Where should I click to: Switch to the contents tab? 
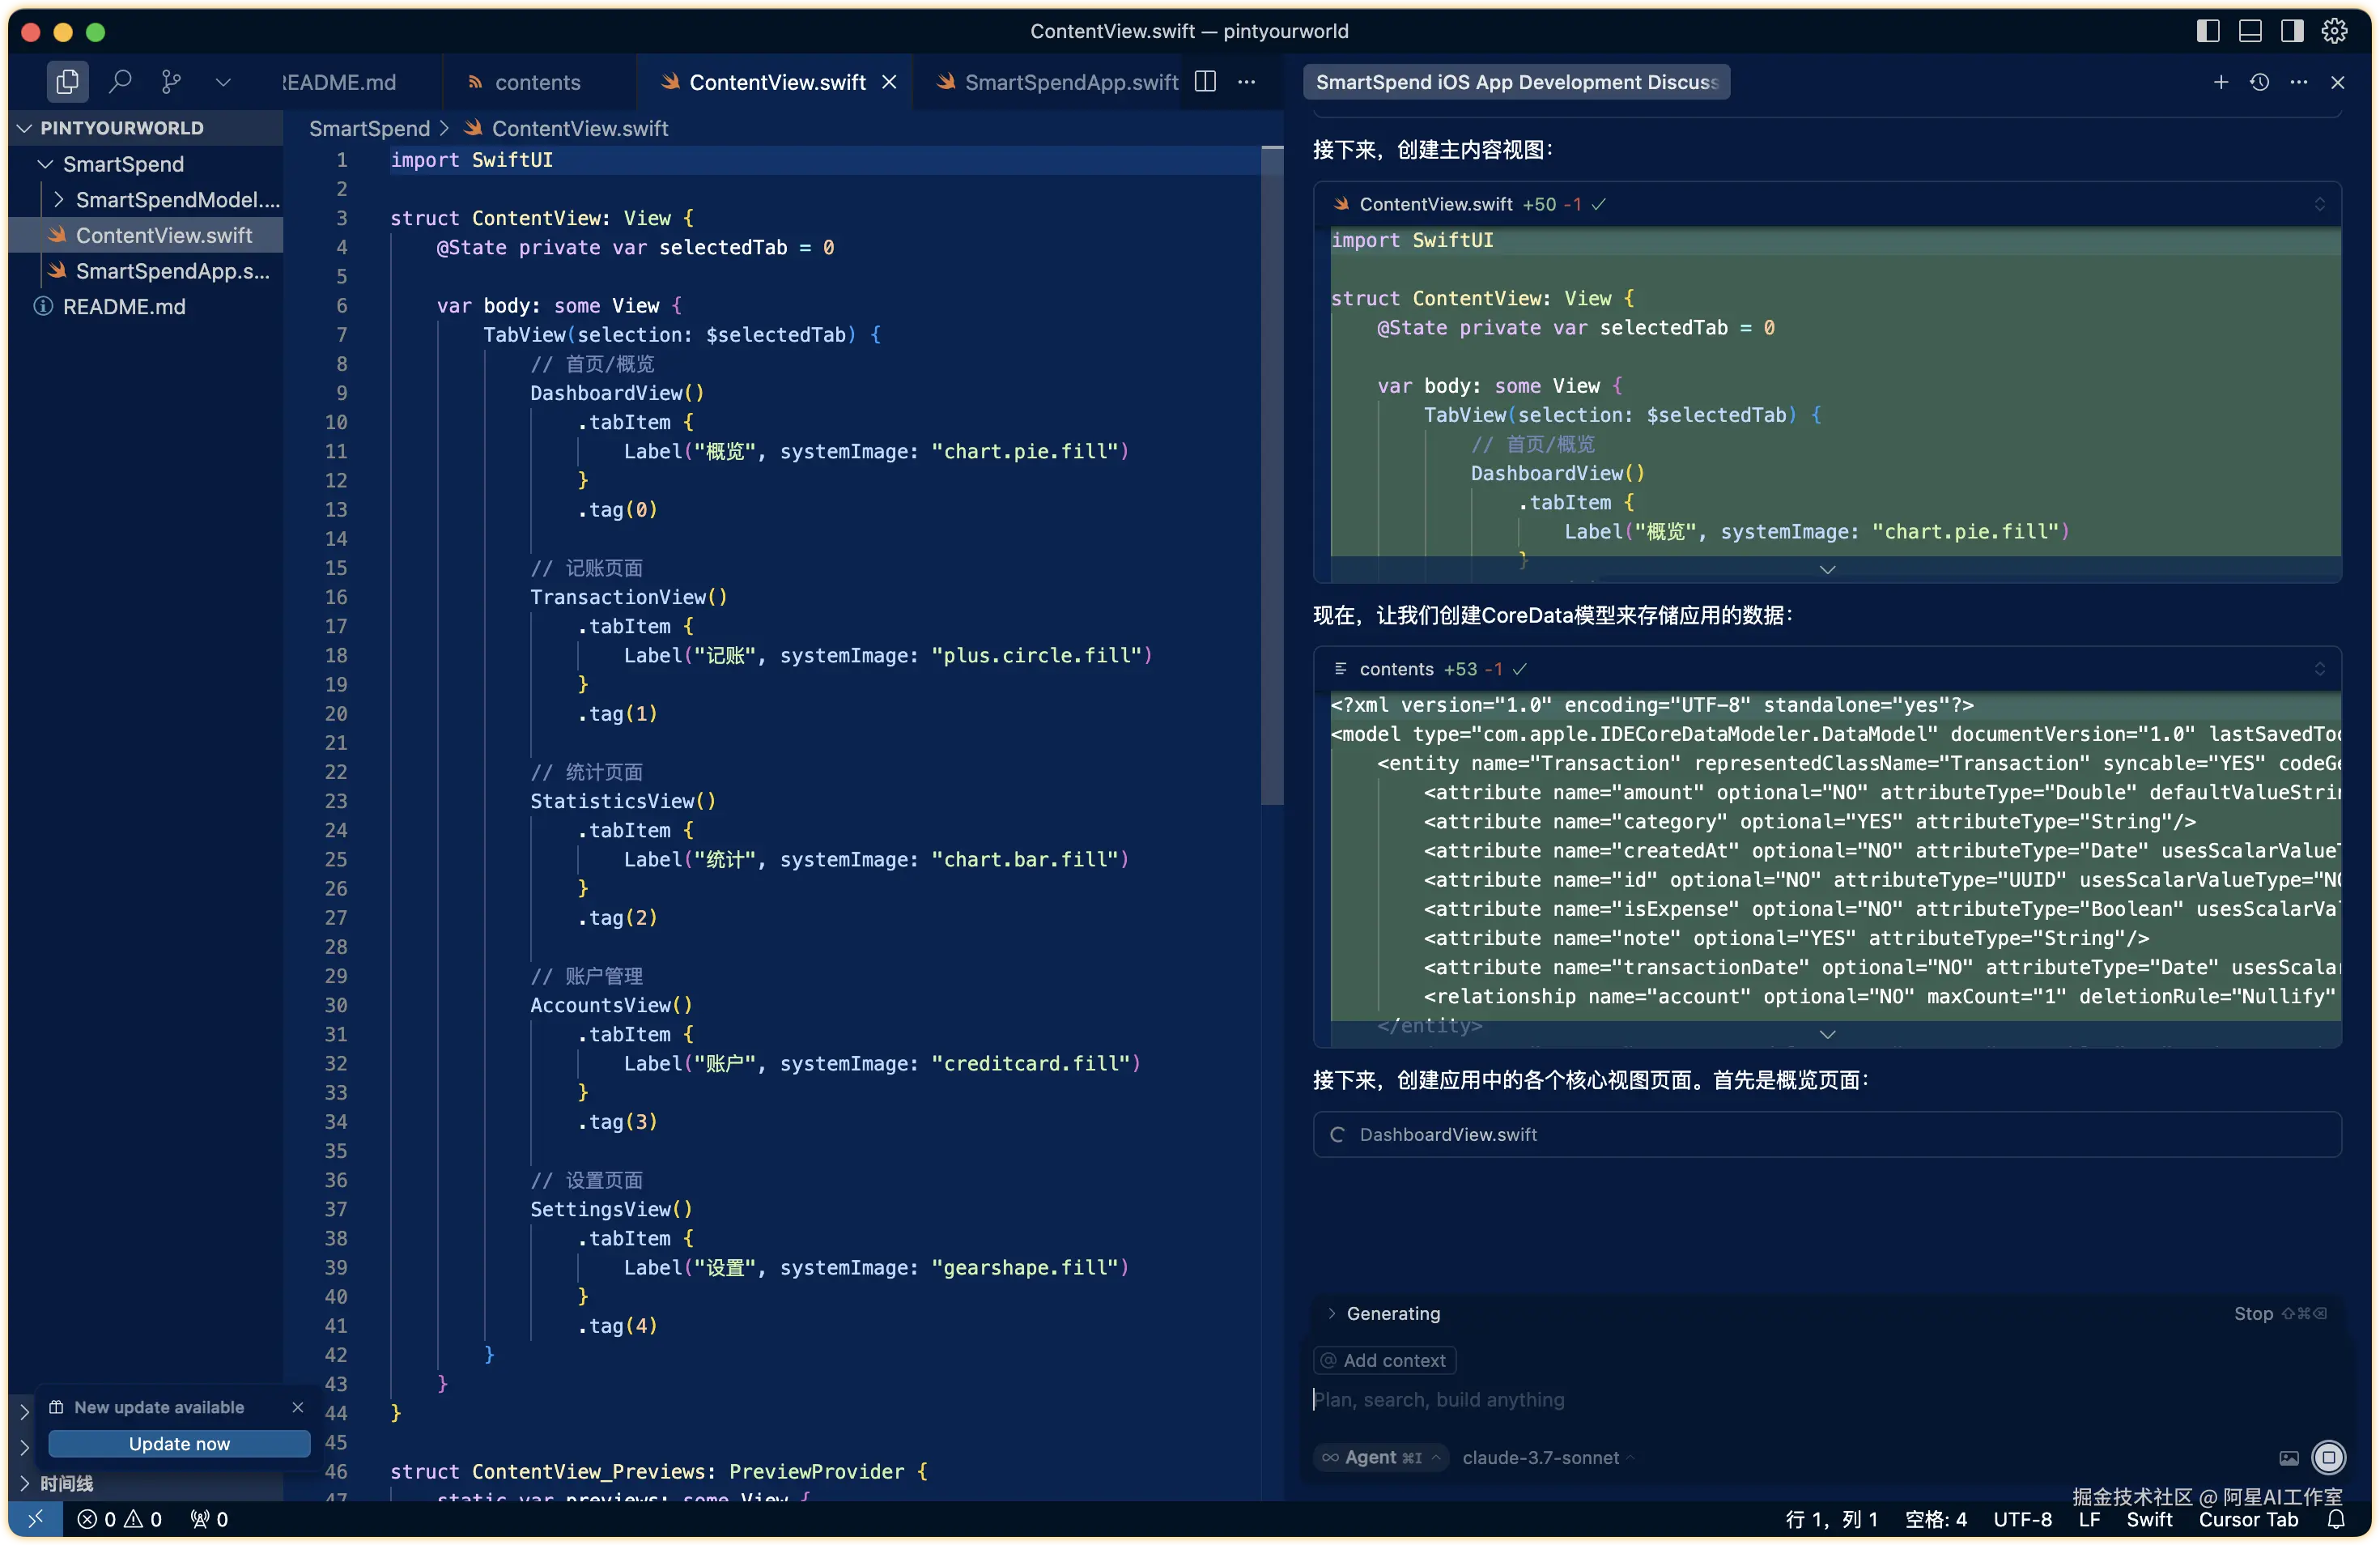537,82
